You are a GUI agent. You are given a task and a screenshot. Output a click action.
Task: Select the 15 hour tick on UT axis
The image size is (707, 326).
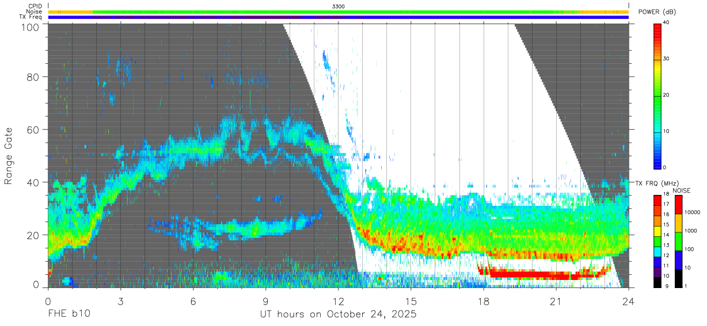pyautogui.click(x=411, y=301)
